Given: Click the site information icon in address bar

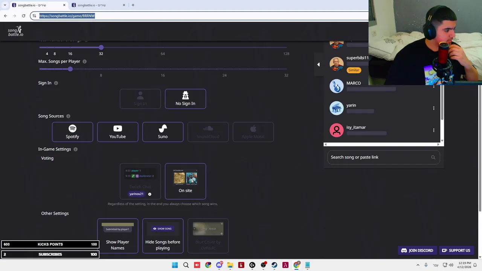Looking at the screenshot, I should click(x=34, y=16).
